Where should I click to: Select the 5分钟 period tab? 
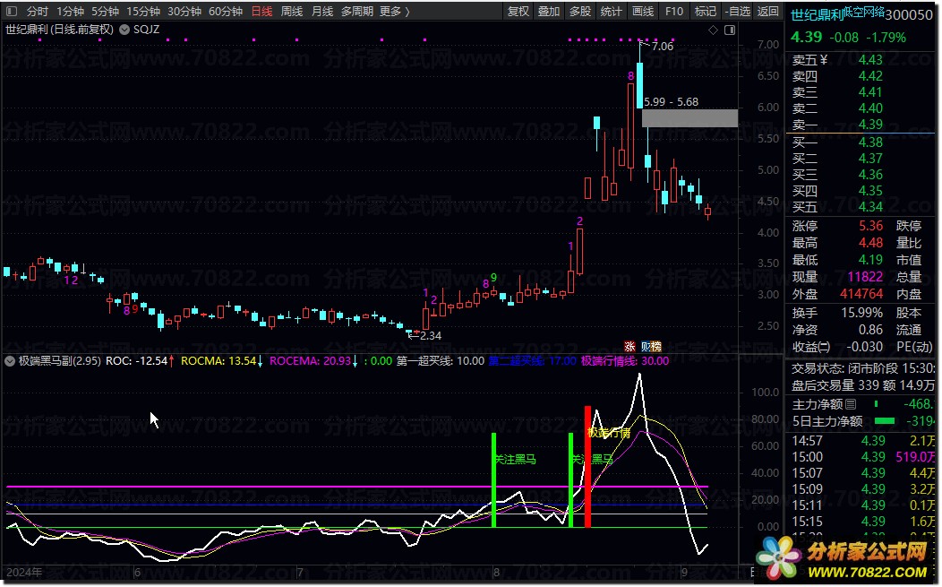pos(105,12)
